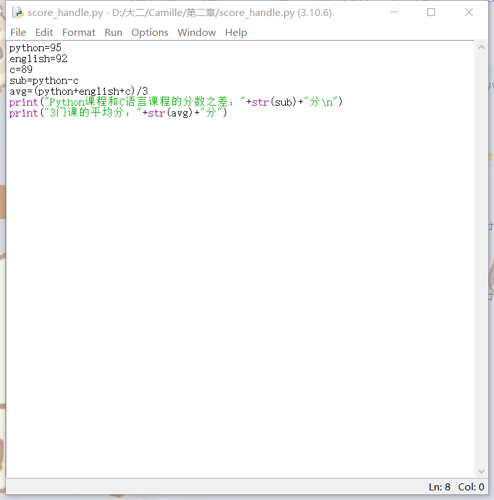Click the string "Python课程和C语言课程的分数之差："

coord(145,102)
